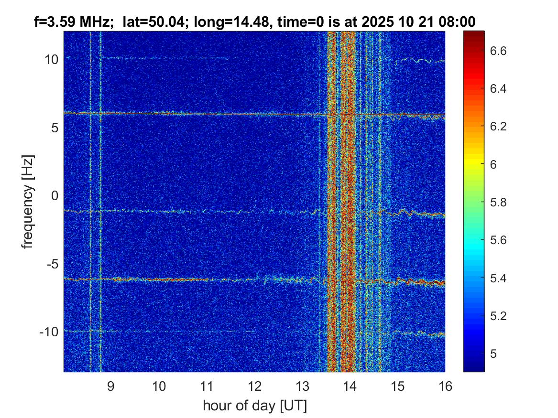Click the colorbar 6.6 tick label

pos(498,51)
